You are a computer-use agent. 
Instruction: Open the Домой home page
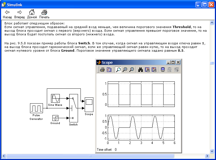click(32, 14)
